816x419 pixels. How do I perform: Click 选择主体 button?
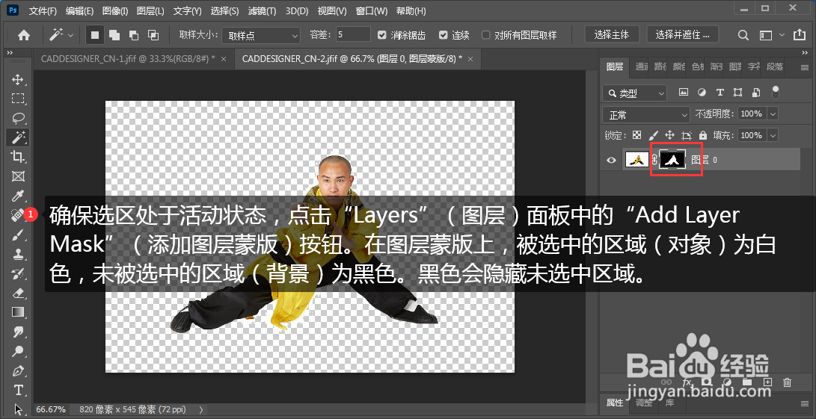612,35
